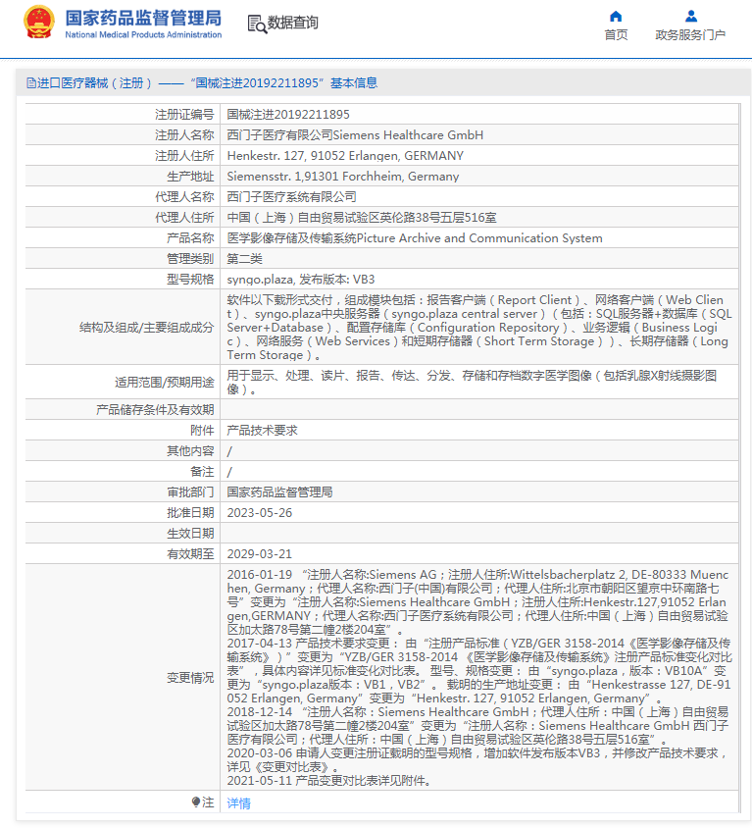The width and height of the screenshot is (752, 828).
Task: Click approval department value 国家药品监督管理局
Action: (x=279, y=492)
